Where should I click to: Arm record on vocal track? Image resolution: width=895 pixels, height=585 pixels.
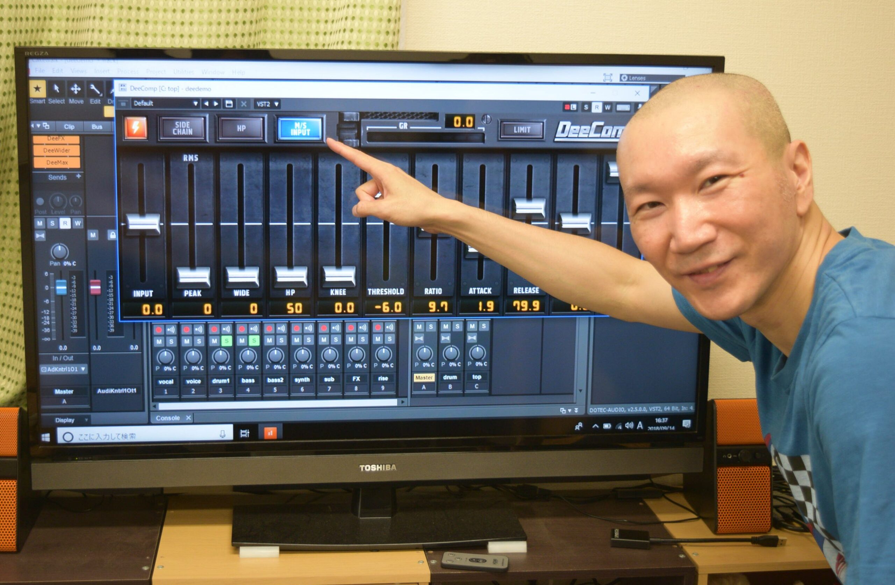[x=159, y=329]
